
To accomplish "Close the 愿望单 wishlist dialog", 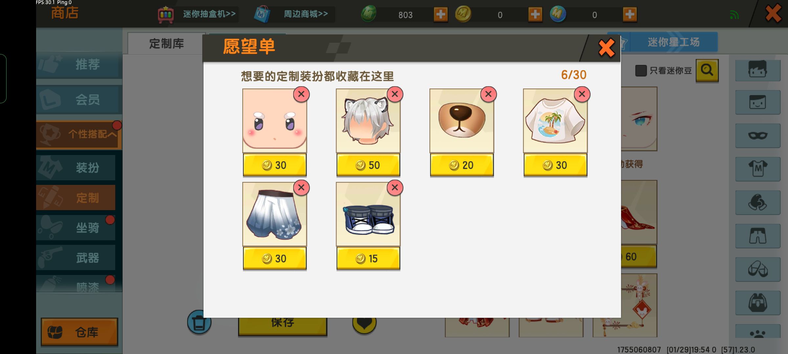I will click(606, 48).
